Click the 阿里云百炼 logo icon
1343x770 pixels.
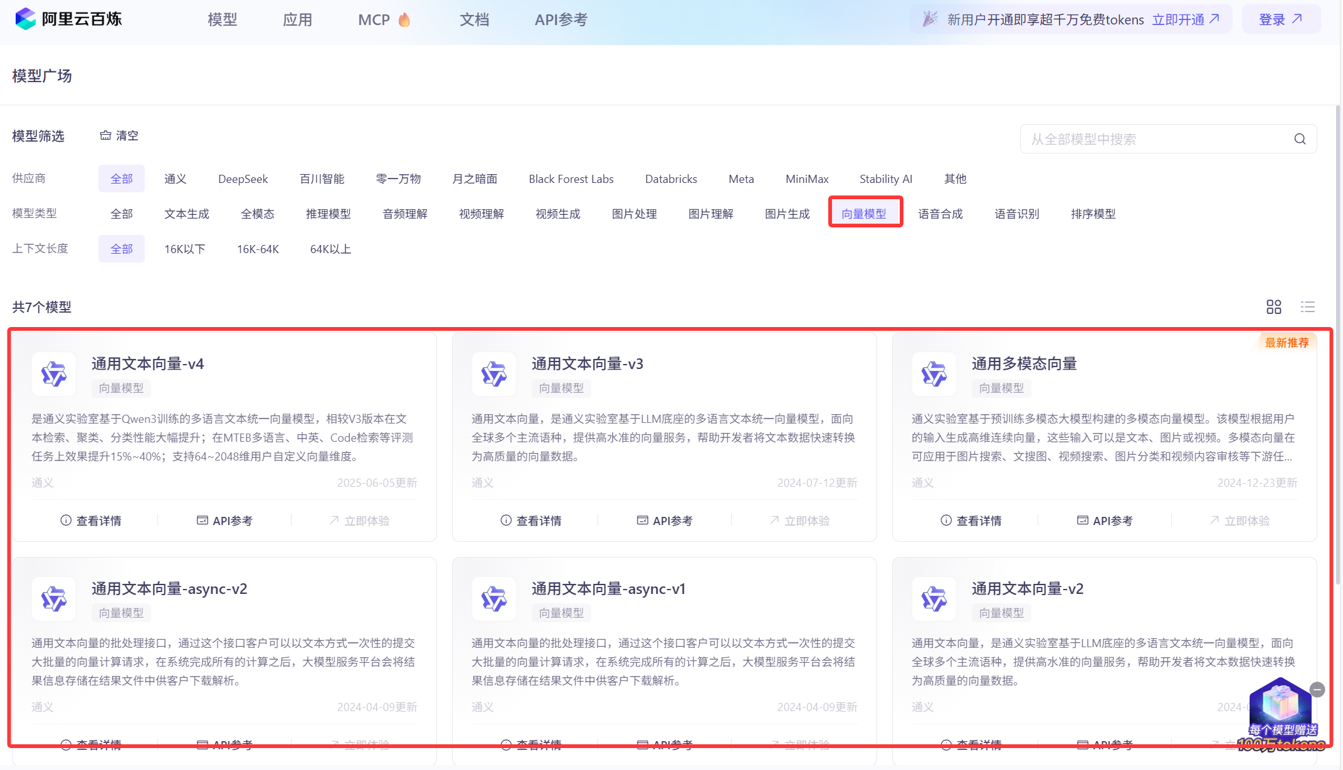click(26, 19)
